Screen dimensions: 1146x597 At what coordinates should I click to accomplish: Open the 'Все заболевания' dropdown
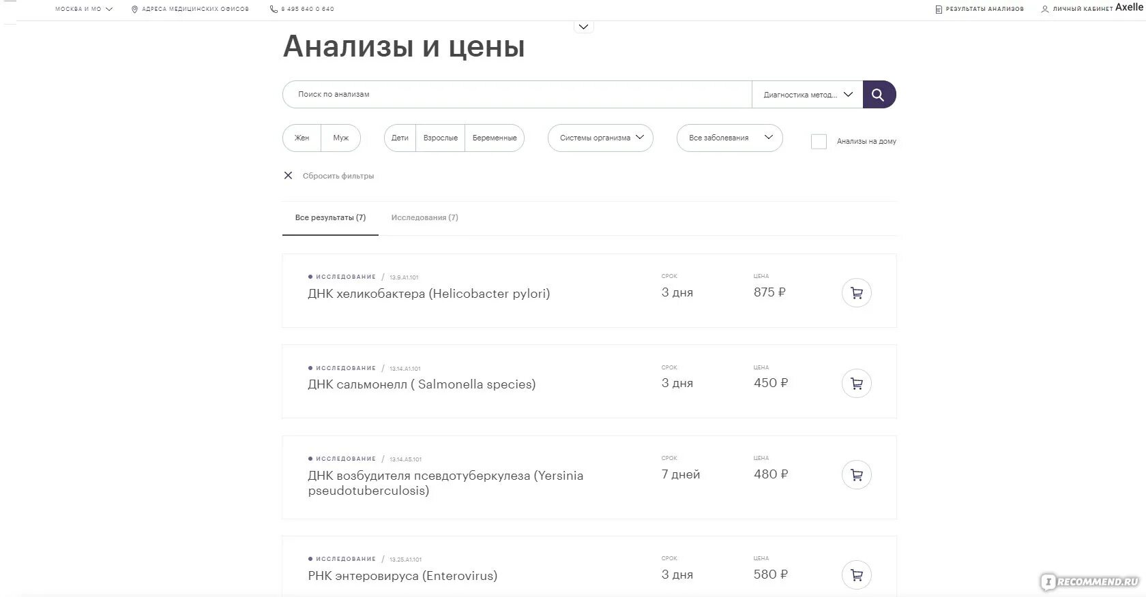729,138
